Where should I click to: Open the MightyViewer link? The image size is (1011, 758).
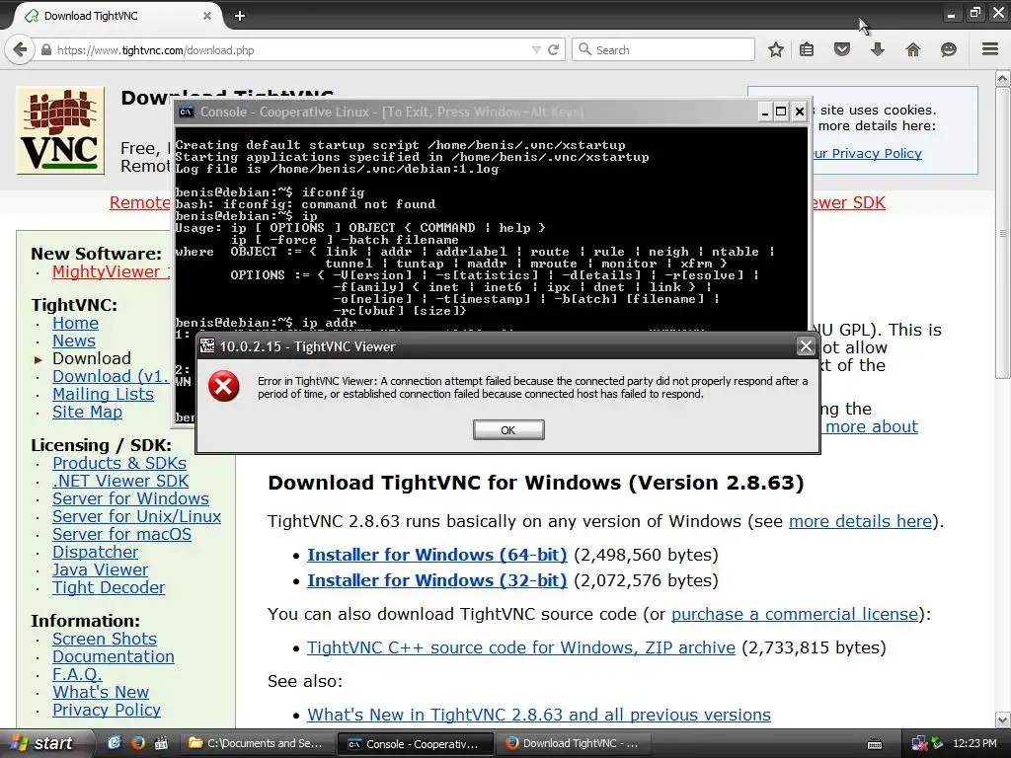tap(111, 272)
